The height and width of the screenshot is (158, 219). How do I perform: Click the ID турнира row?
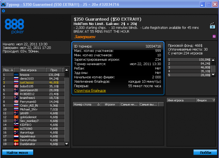(x=117, y=46)
